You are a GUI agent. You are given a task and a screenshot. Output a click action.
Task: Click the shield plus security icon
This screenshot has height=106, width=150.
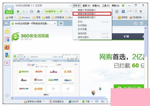coord(117,12)
